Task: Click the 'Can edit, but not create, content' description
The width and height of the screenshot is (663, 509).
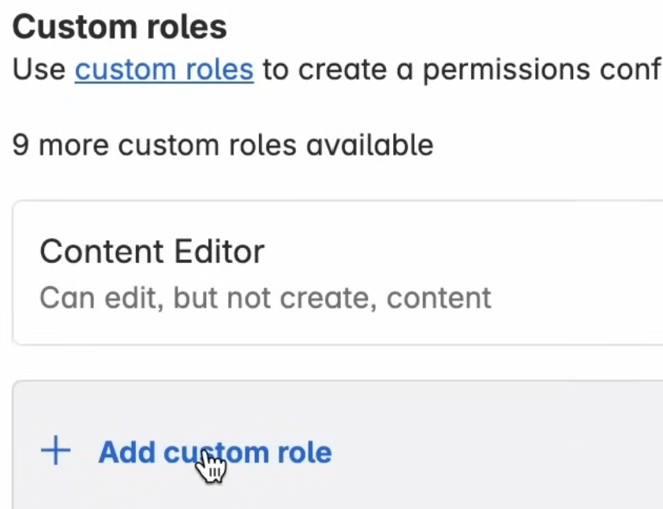Action: pos(265,298)
